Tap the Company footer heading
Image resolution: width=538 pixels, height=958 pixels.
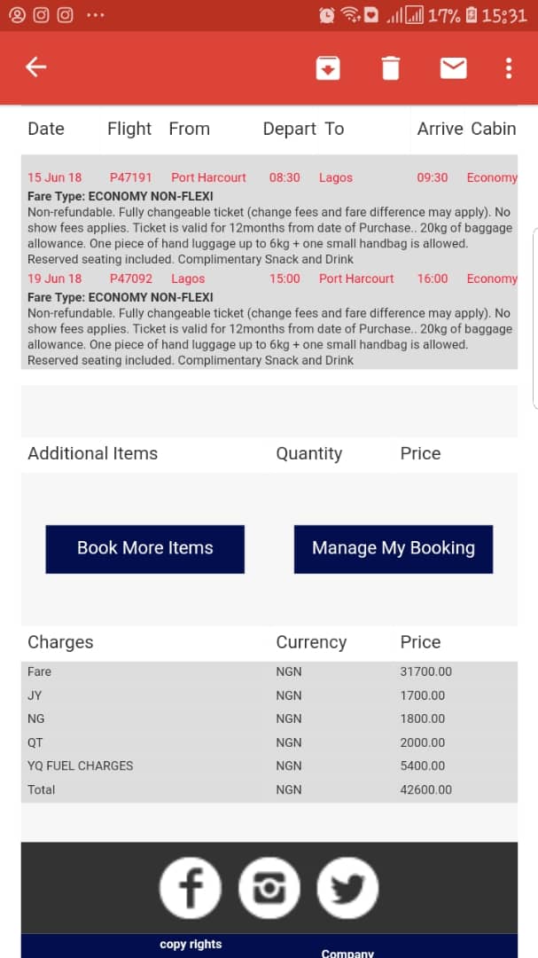[347, 953]
